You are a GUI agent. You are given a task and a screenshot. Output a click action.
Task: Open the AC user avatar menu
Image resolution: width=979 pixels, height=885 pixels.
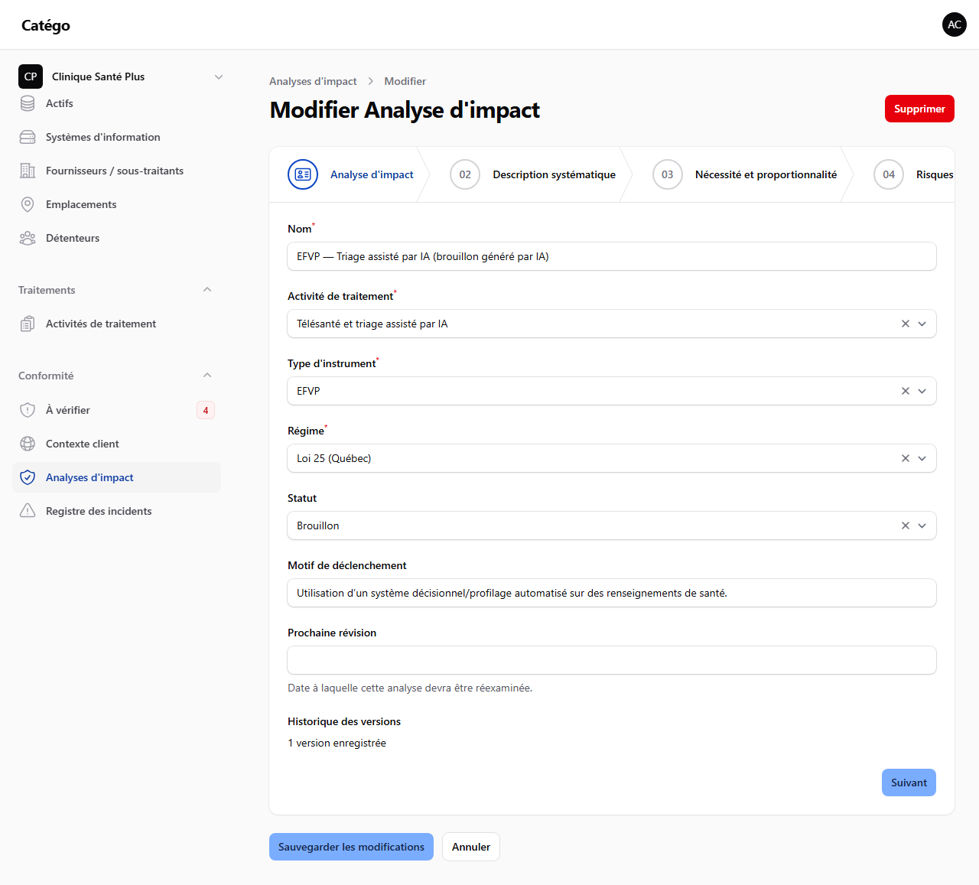click(955, 24)
